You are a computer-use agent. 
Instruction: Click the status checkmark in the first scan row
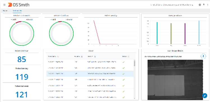pyautogui.click(x=123, y=62)
